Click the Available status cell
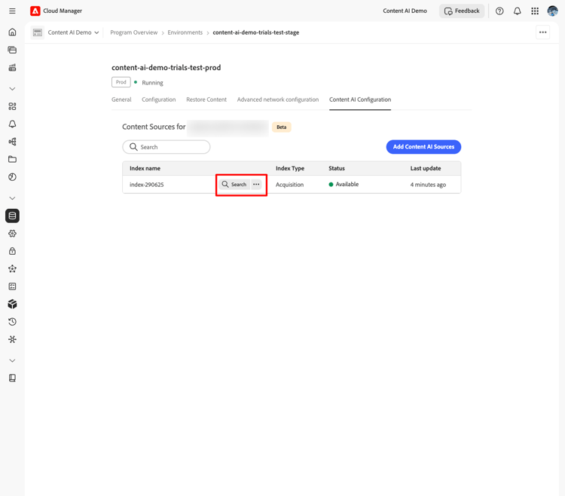This screenshot has width=565, height=496. 344,184
